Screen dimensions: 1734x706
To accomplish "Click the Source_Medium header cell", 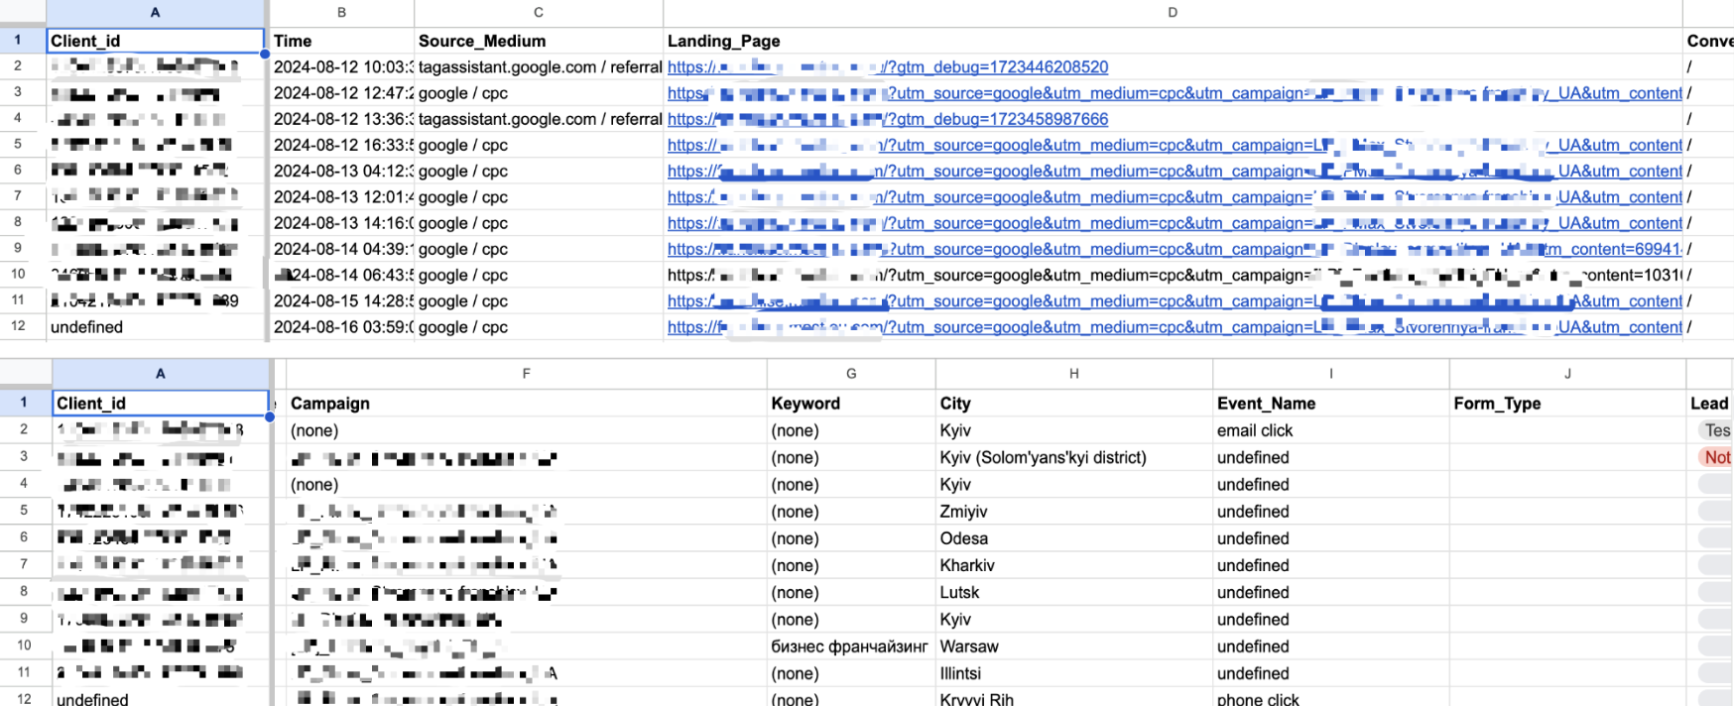I will click(539, 41).
